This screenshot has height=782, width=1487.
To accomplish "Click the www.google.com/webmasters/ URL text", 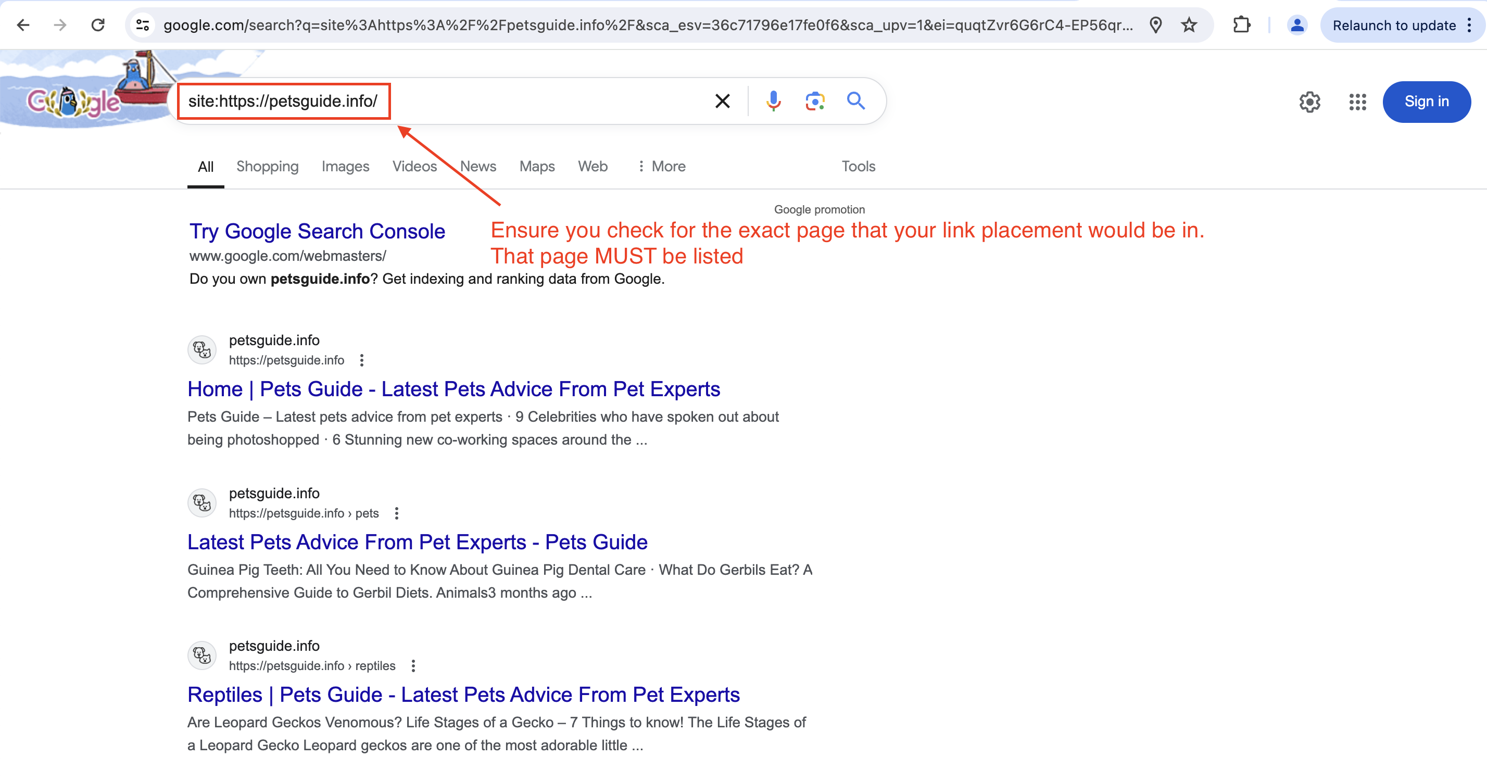I will 287,256.
